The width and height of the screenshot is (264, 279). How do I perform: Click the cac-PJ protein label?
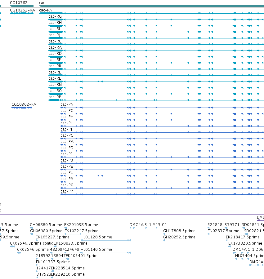click(66, 129)
